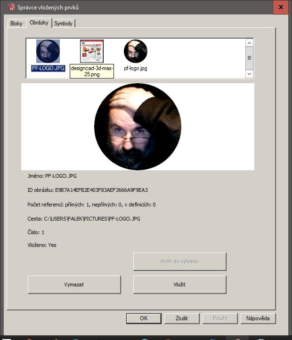Click the pf-logo.jpg file name label
Viewport: 292px width, 340px height.
136,68
